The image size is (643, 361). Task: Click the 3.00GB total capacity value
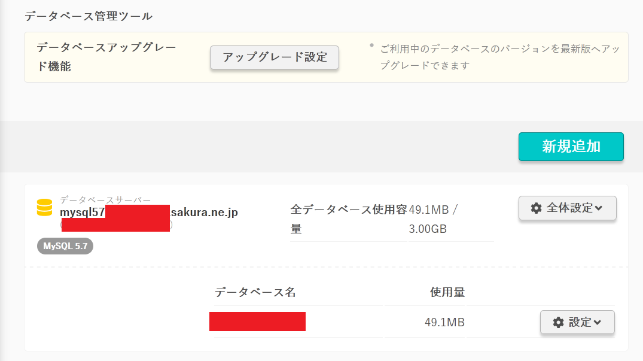[428, 229]
